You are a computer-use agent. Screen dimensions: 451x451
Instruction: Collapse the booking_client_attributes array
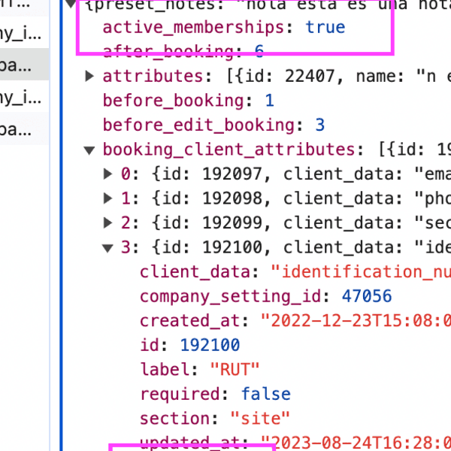[89, 150]
